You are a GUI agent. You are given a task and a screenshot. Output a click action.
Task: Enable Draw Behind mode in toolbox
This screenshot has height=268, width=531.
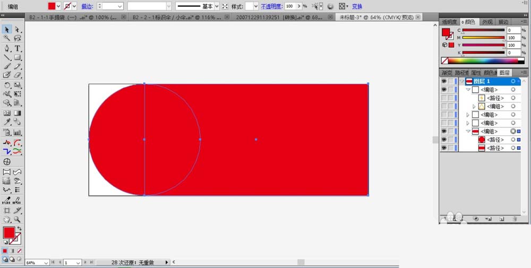[12, 260]
